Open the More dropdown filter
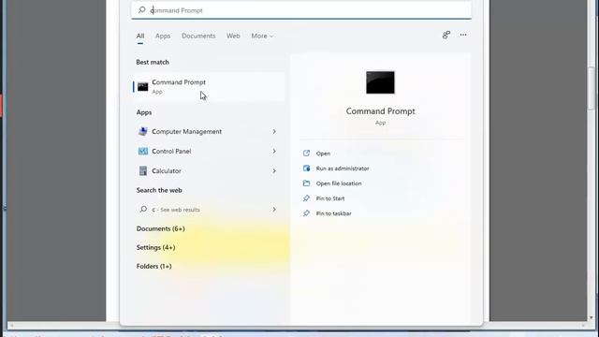 click(262, 36)
